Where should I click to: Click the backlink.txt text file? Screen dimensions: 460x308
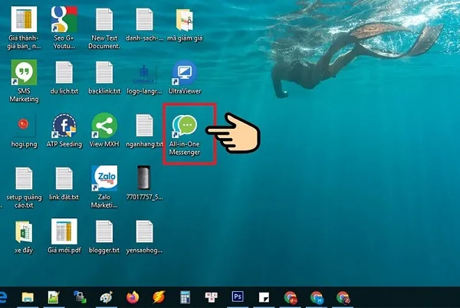click(x=103, y=73)
